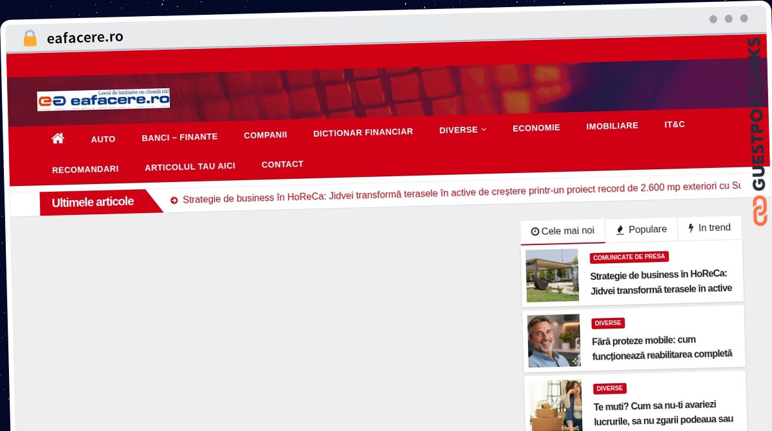The image size is (772, 431).
Task: Open the ECONOMIE section
Action: tap(536, 128)
